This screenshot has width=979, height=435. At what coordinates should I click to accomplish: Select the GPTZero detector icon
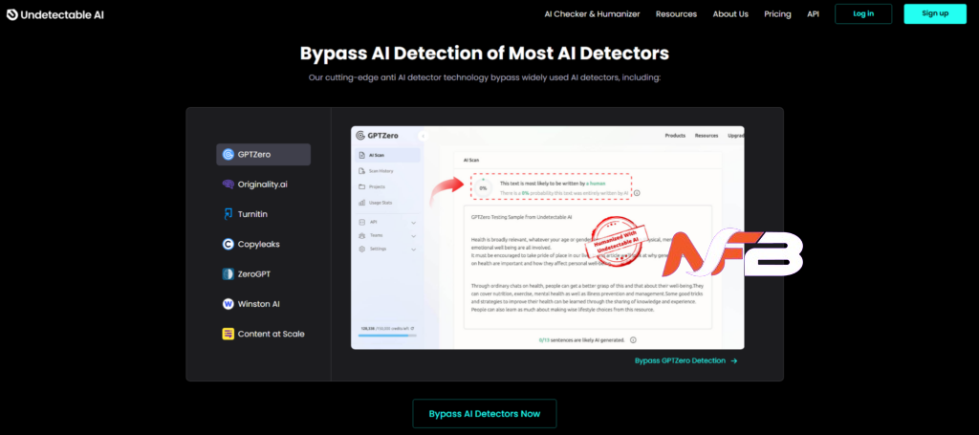pyautogui.click(x=228, y=155)
